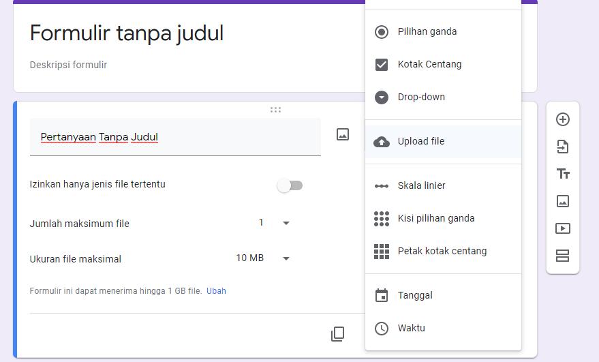Select Upload file question type
Screen dimensions: 599x362
[443, 141]
